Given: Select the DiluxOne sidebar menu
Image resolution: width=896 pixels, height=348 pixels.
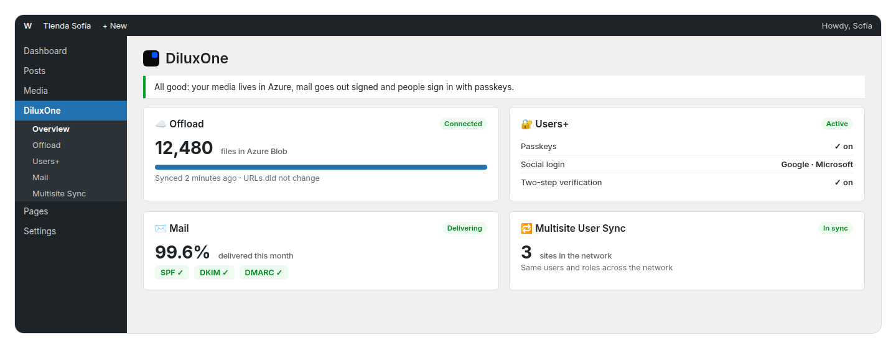Looking at the screenshot, I should click(71, 111).
